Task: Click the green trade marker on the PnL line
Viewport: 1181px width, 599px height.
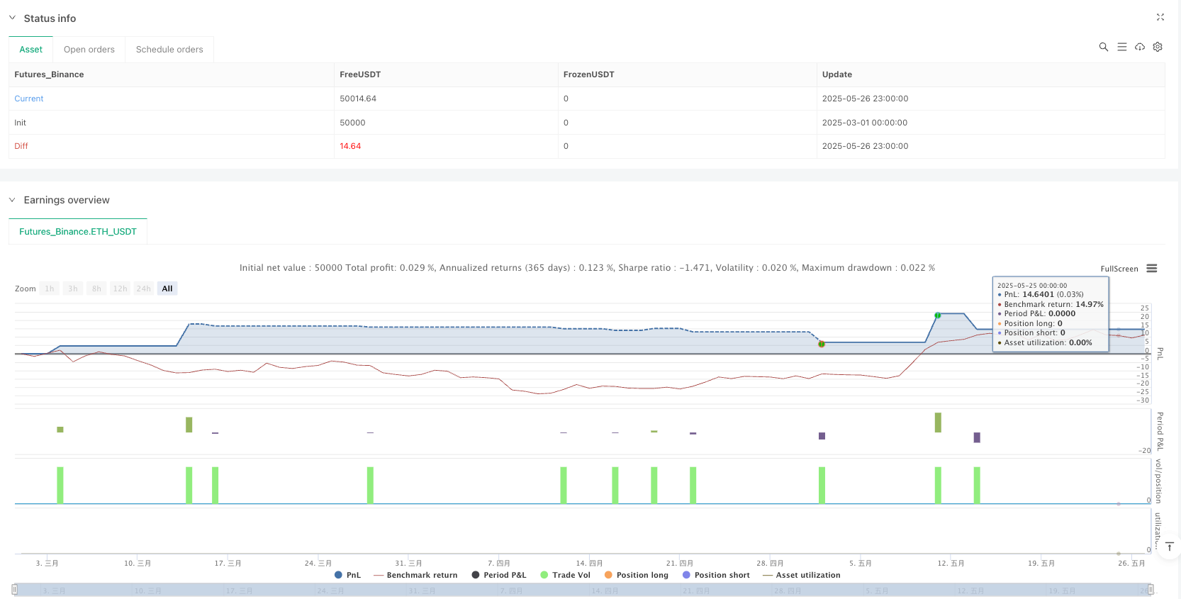Action: (x=937, y=315)
